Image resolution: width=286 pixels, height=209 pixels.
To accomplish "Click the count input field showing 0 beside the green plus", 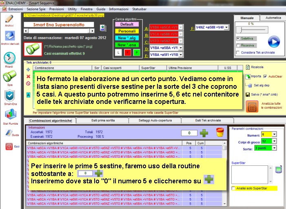I will [189, 133].
